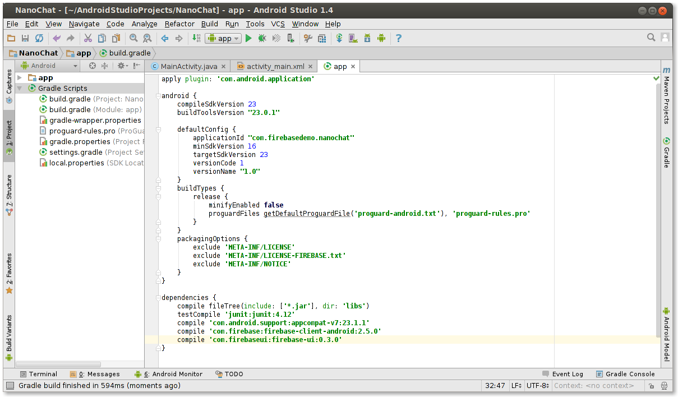Viewport: 678px width, 397px height.
Task: Hide Project panel with the pin icon
Action: pos(136,66)
